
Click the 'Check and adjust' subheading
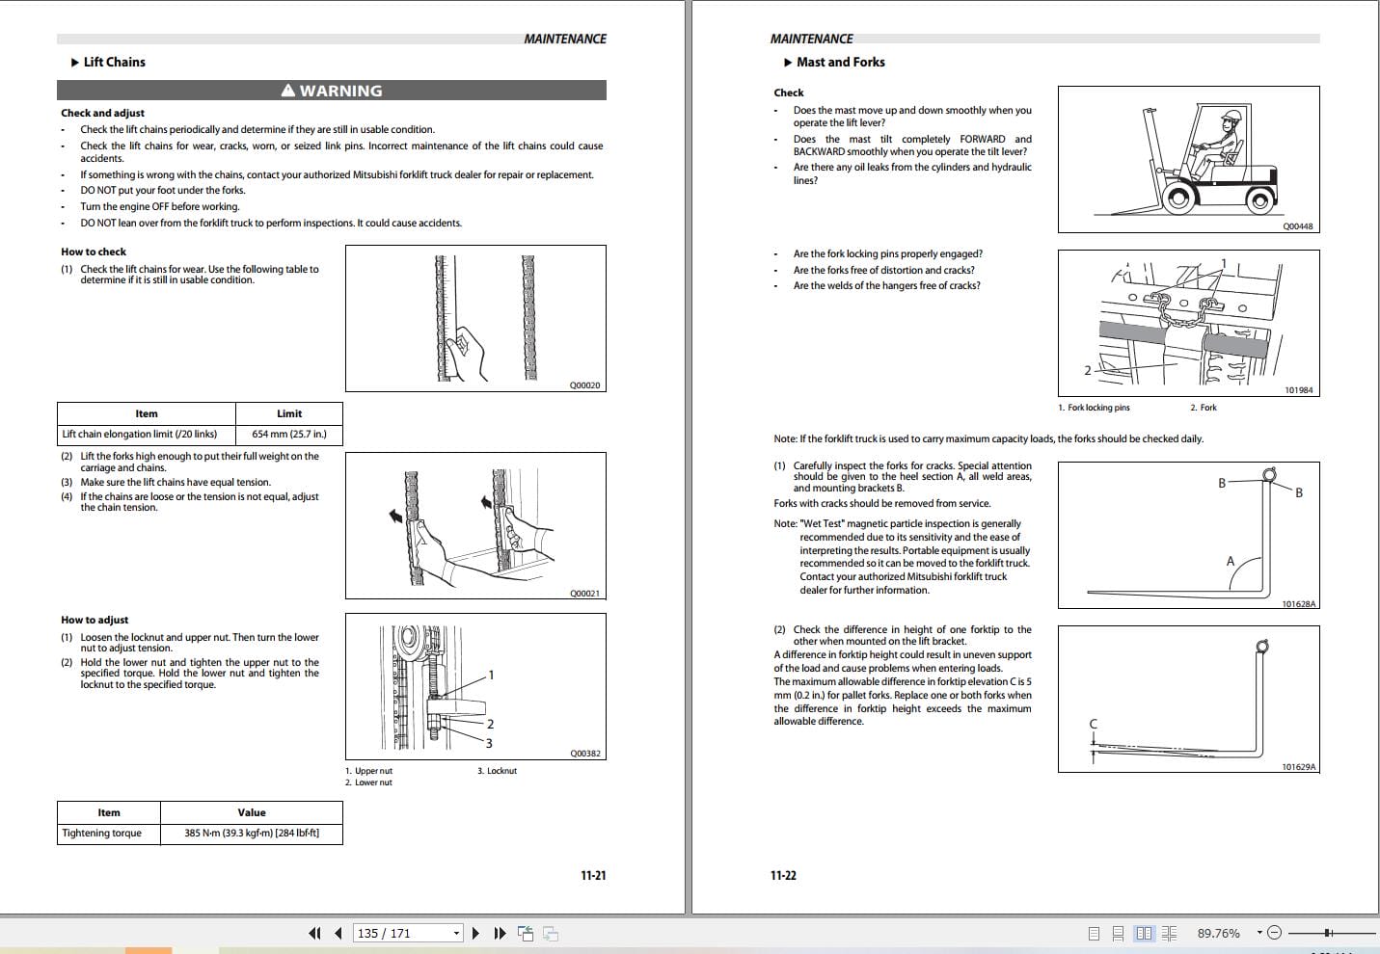tap(103, 113)
